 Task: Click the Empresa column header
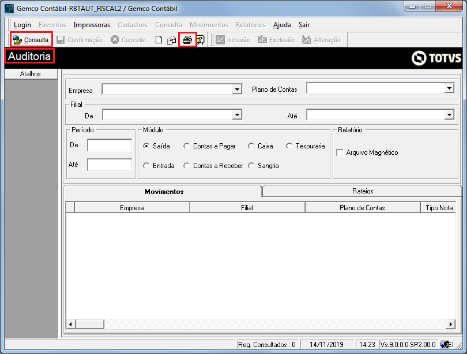(132, 207)
